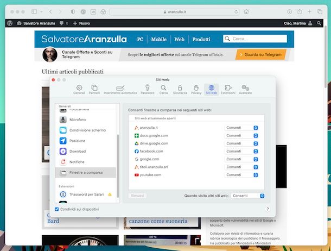Open permission dropdown for drive.google.com
Image resolution: width=331 pixels, height=251 pixels.
(241, 143)
